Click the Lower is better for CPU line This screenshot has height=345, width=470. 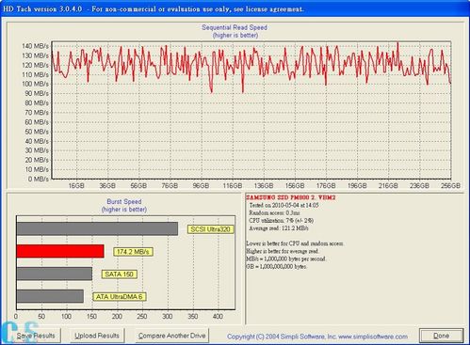pyautogui.click(x=295, y=243)
